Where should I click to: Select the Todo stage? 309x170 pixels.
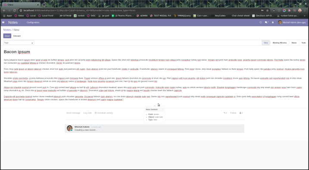(303, 43)
